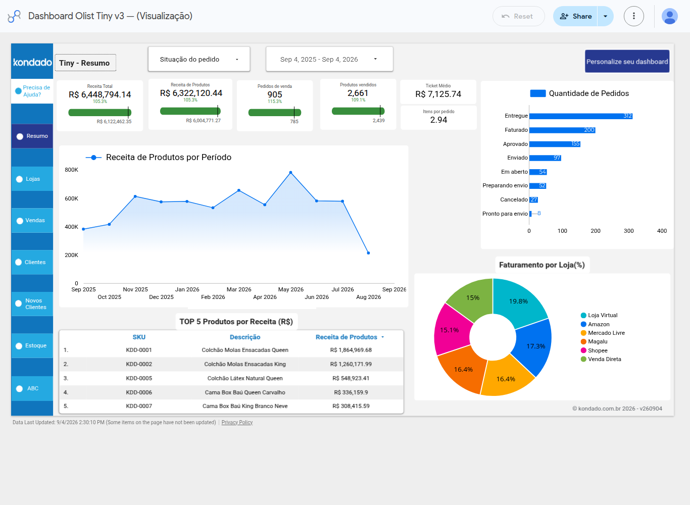Click the sort arrow on Receita de Produtos column
Viewport: 690px width, 505px height.
coord(383,337)
